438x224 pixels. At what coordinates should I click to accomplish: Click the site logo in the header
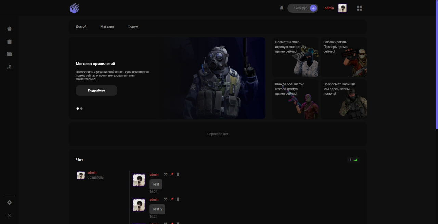coord(74,8)
